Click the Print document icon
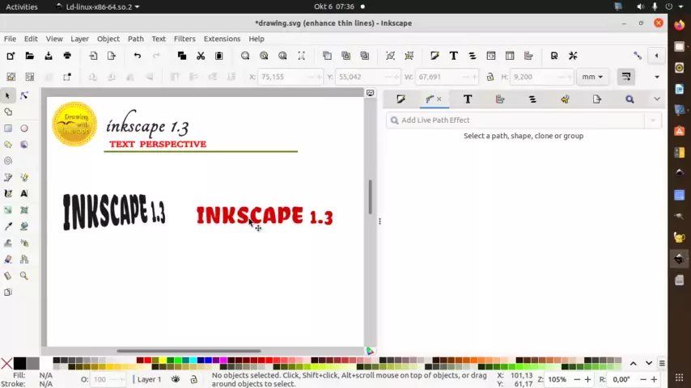Viewport: 691px width, 388px height. (67, 56)
